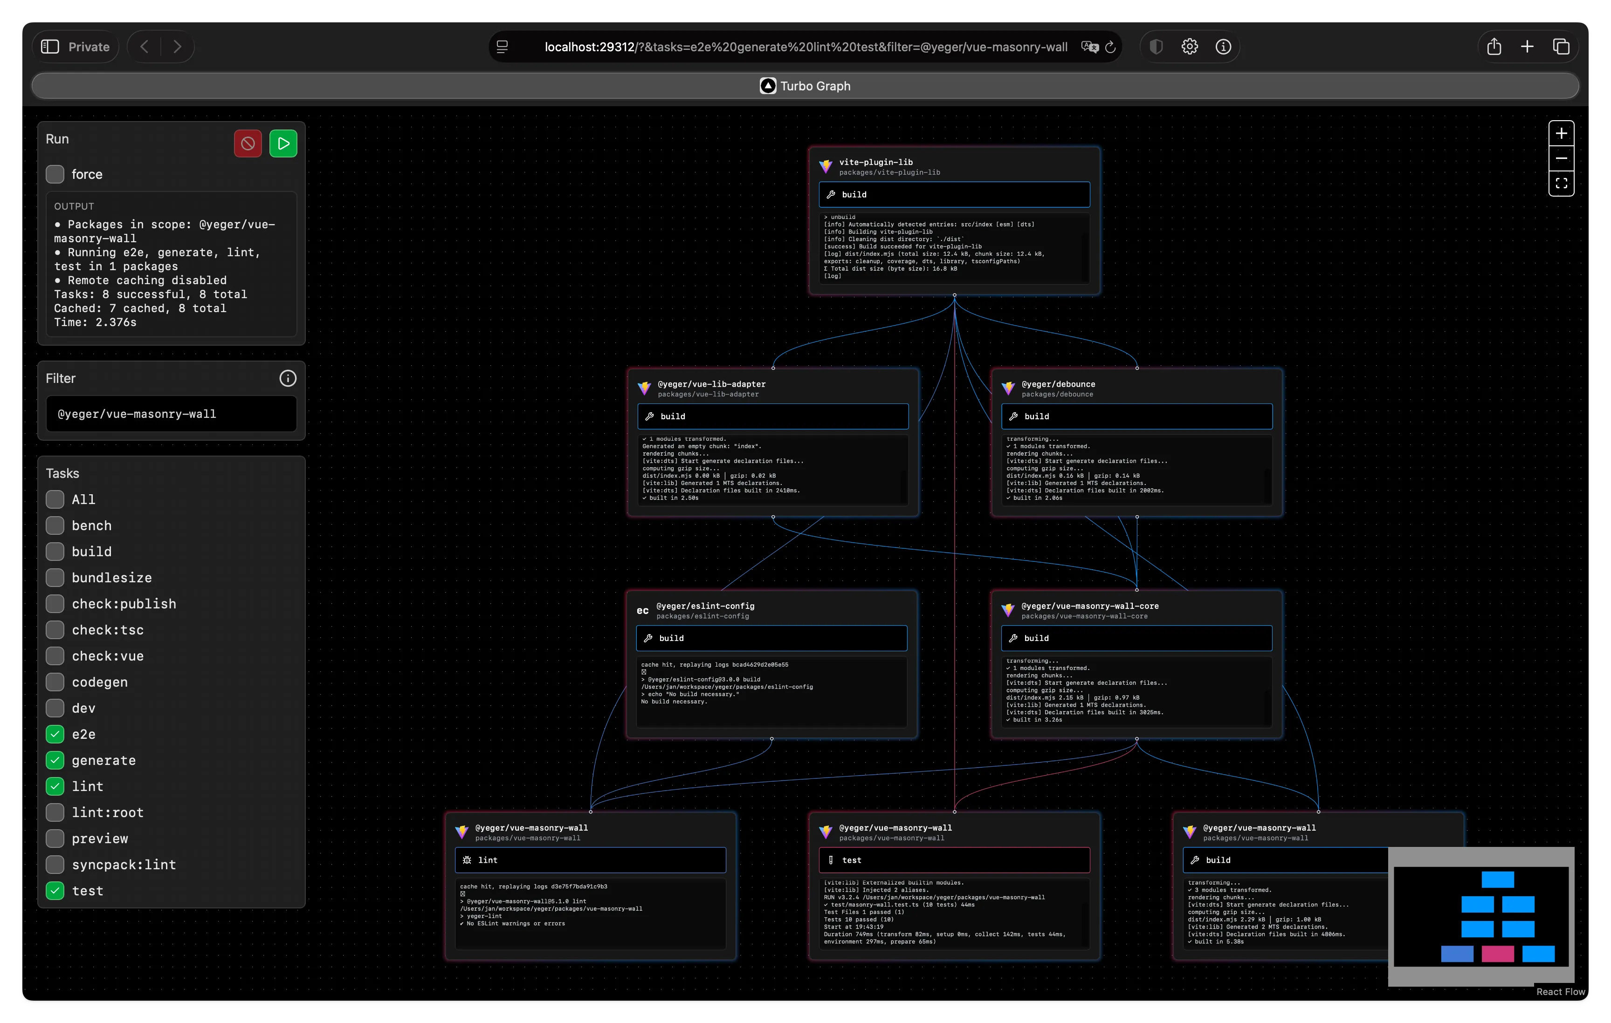1611x1023 pixels.
Task: Uncheck the e2e task checkbox
Action: [x=55, y=734]
